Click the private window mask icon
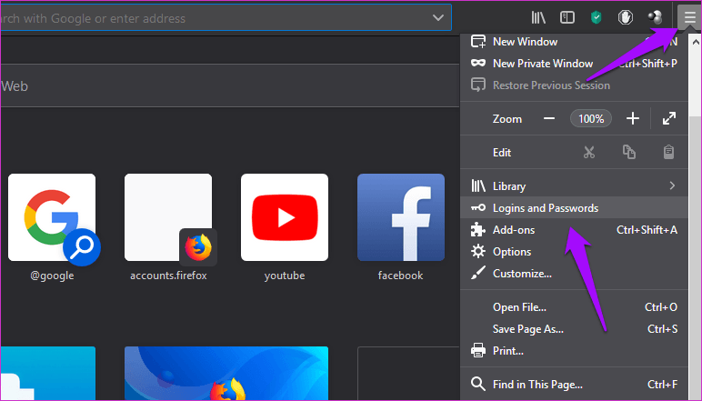This screenshot has width=702, height=401. click(478, 63)
